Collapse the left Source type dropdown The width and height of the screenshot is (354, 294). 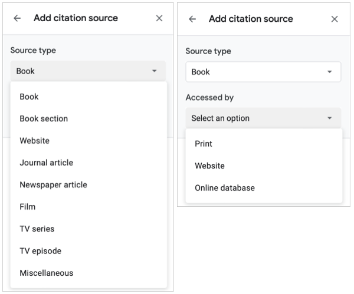click(x=88, y=71)
